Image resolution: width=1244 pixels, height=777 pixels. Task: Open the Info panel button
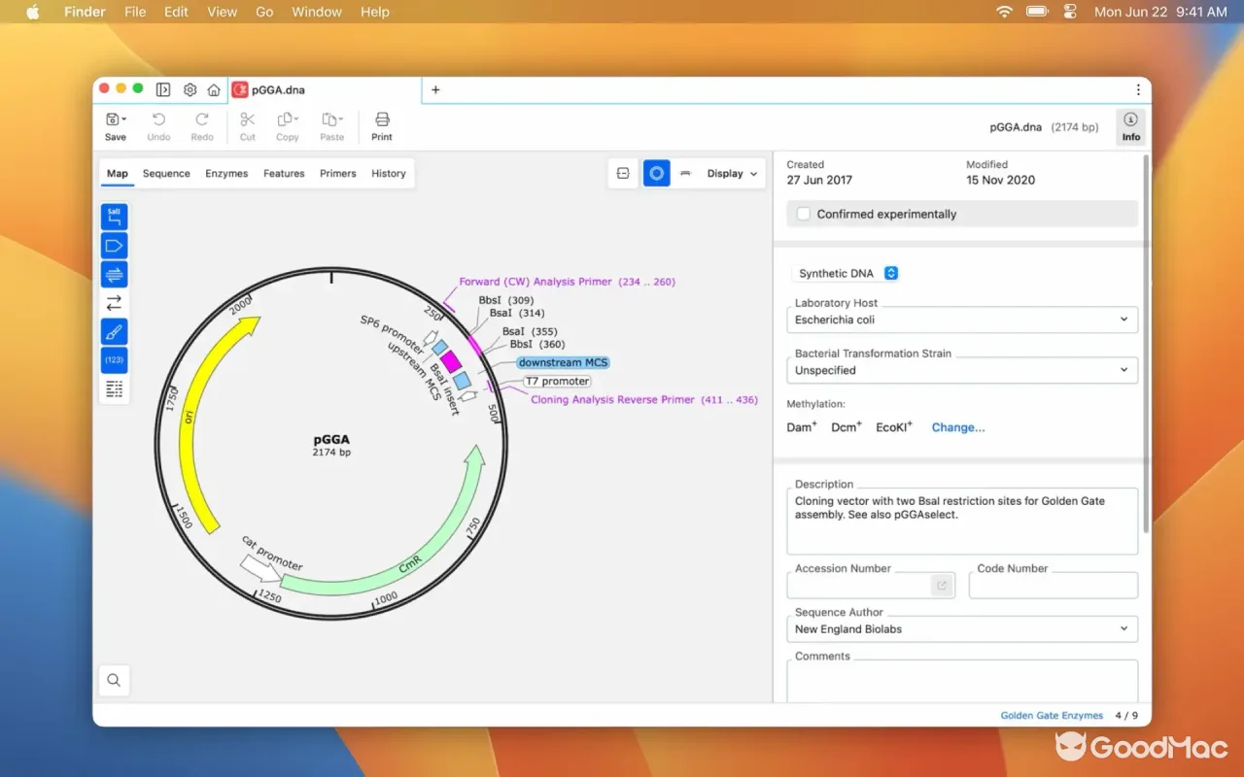click(1131, 126)
